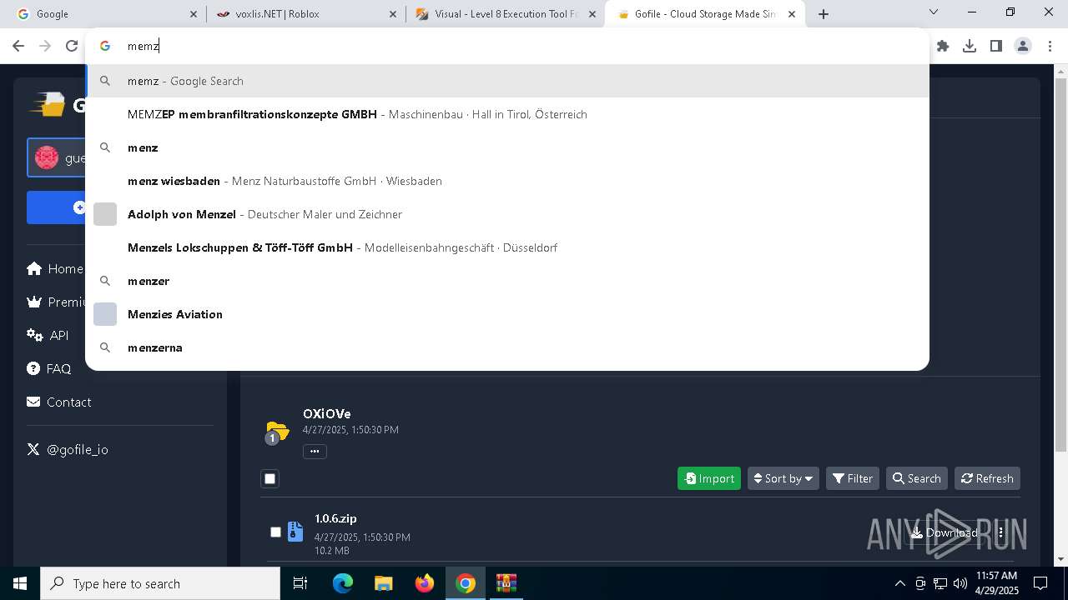This screenshot has width=1068, height=600.
Task: Click the 1.0.6.zip file type icon
Action: click(295, 532)
